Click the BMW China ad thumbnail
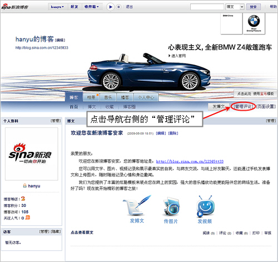This screenshot has height=262, width=278. coord(231,23)
